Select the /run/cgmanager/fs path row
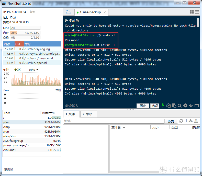Screen dimensions: 202x176 click(32, 145)
